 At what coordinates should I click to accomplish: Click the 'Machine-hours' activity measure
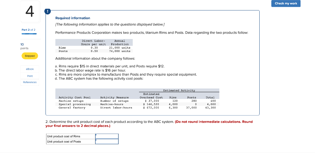(x=112, y=104)
